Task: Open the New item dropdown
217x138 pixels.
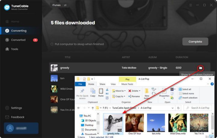Action: tap(153, 89)
